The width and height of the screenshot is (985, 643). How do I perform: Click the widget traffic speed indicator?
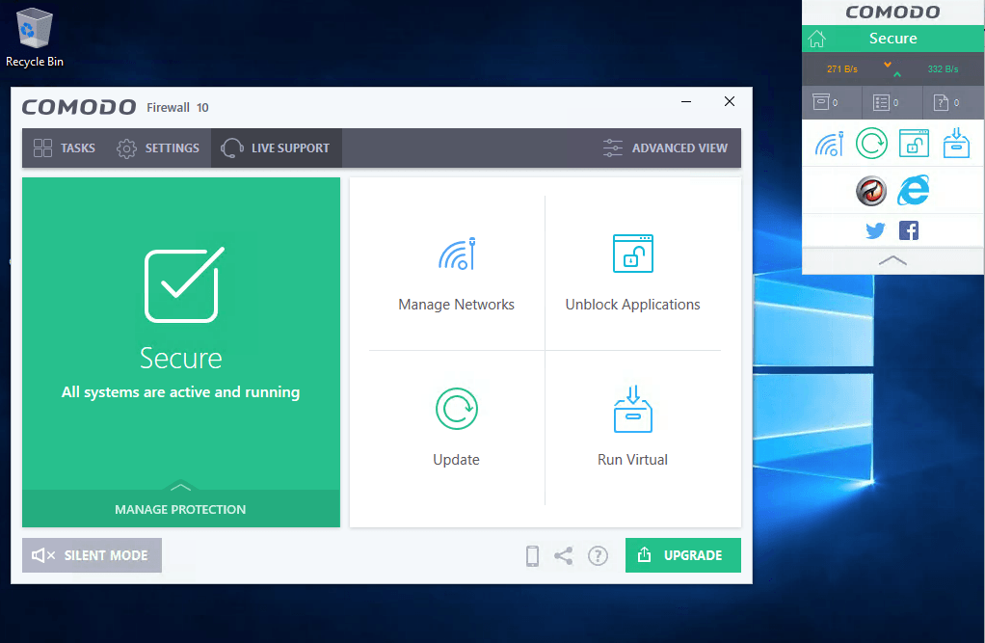pyautogui.click(x=892, y=69)
